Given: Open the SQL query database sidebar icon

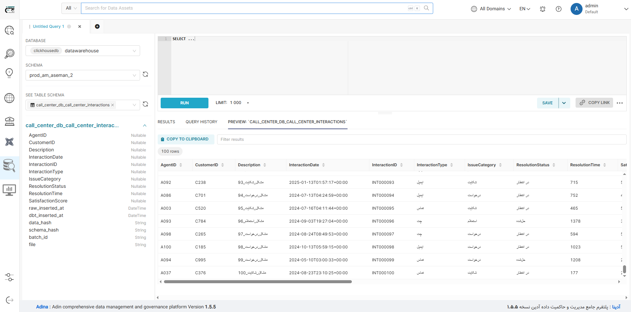Looking at the screenshot, I should 9,165.
